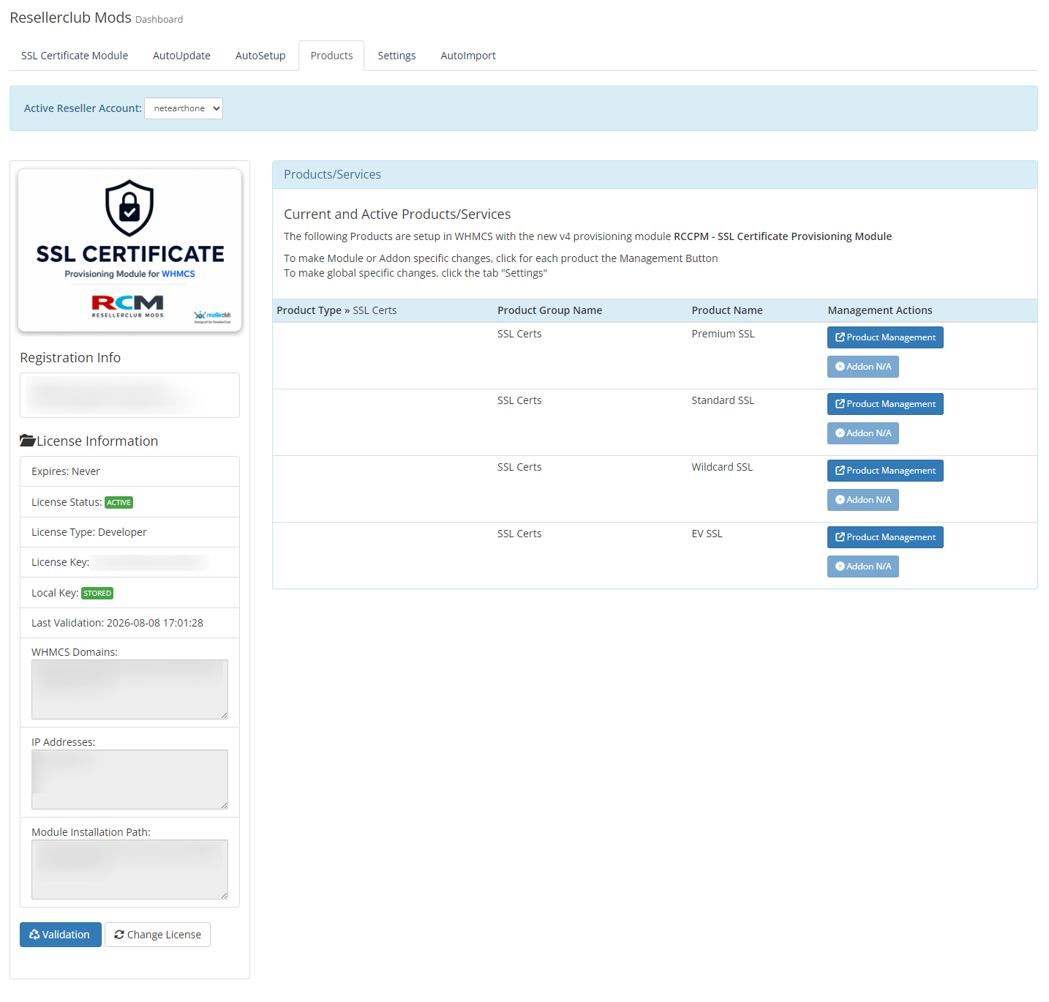
Task: Click the RCM Resellerclub Mods logo
Action: (x=128, y=306)
